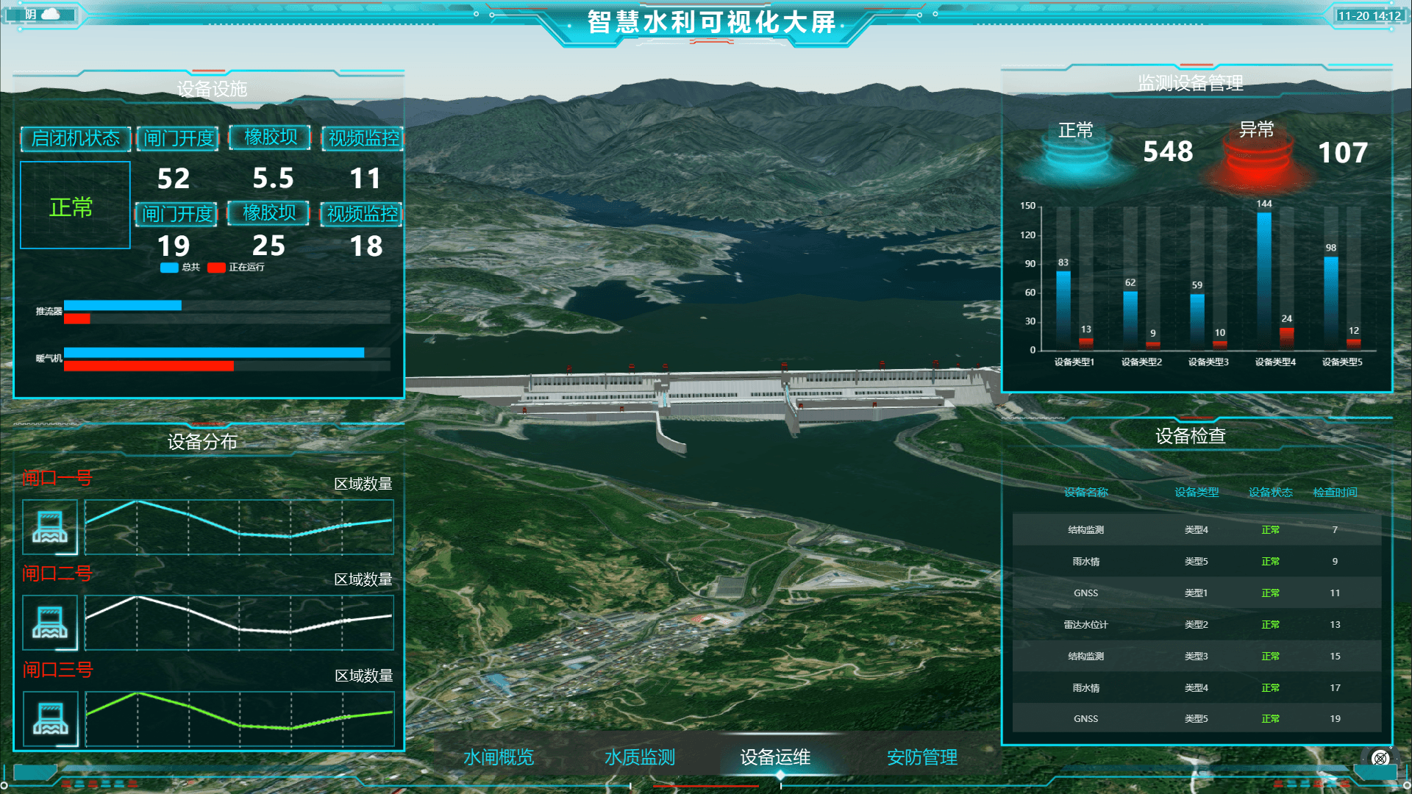
Task: Open the 闸口二号 sluice gate icon
Action: coord(50,623)
